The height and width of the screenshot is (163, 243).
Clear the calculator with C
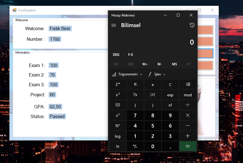click(x=170, y=84)
